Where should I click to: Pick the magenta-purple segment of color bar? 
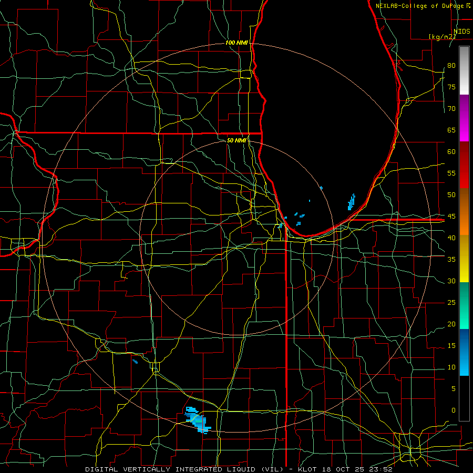click(x=464, y=118)
